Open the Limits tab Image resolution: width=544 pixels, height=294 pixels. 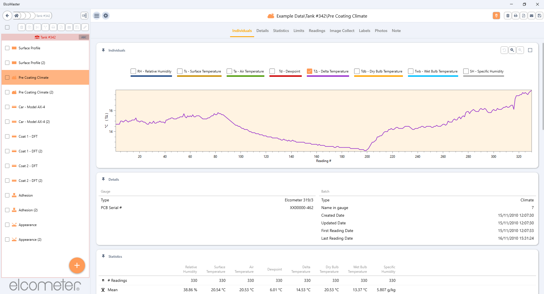[x=299, y=31]
